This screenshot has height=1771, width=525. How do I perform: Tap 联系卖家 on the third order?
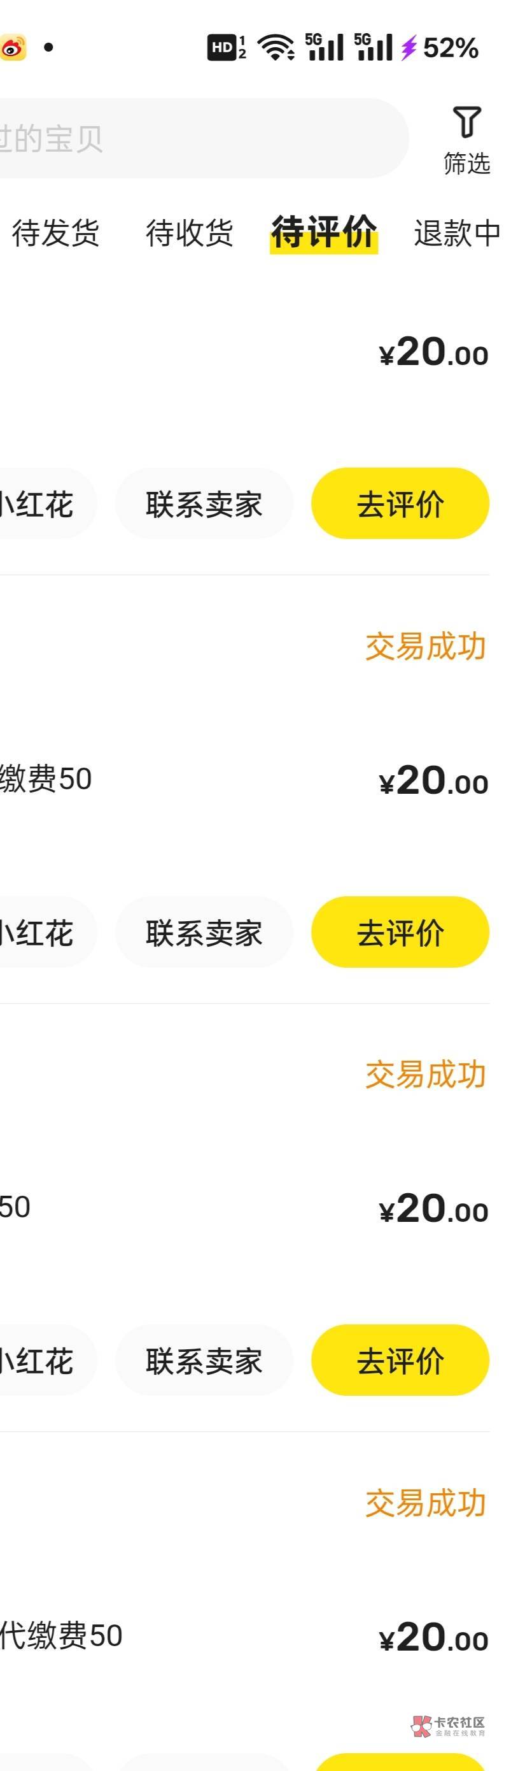204,1361
